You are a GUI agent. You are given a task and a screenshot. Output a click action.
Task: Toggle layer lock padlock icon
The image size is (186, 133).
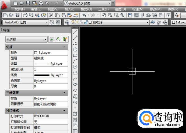[x=86, y=22]
